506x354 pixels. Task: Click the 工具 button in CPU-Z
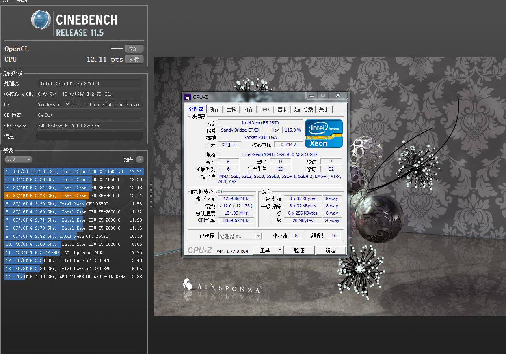(265, 250)
